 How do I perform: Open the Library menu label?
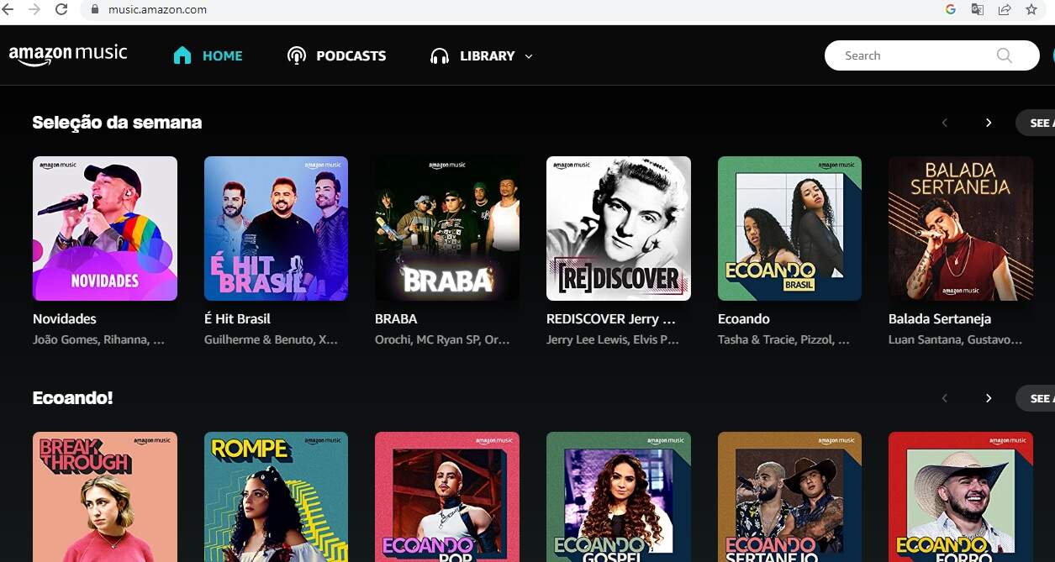[488, 56]
